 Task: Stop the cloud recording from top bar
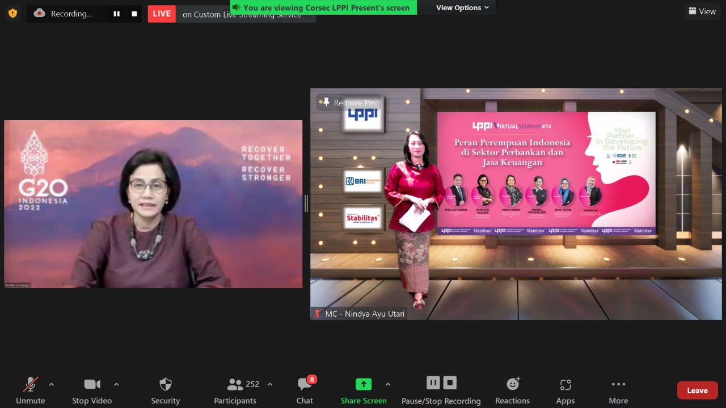[x=134, y=14]
